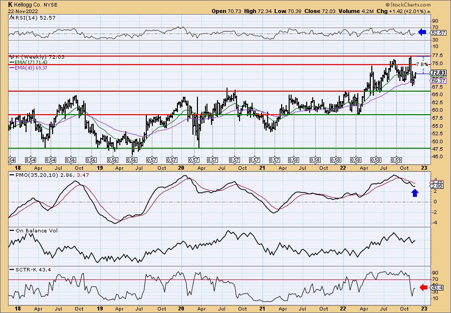Viewport: 451px width, 313px height.
Task: Click the Open 70.73 value
Action: pos(227,11)
